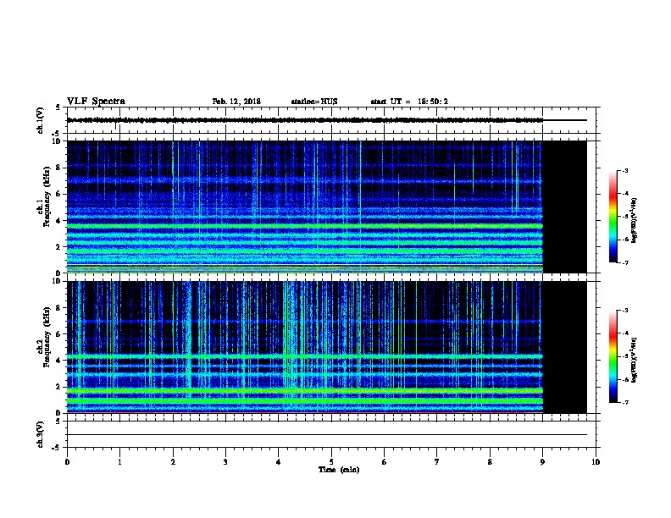
Task: Click the flat ch.3(V) trace line
Action: tap(327, 435)
